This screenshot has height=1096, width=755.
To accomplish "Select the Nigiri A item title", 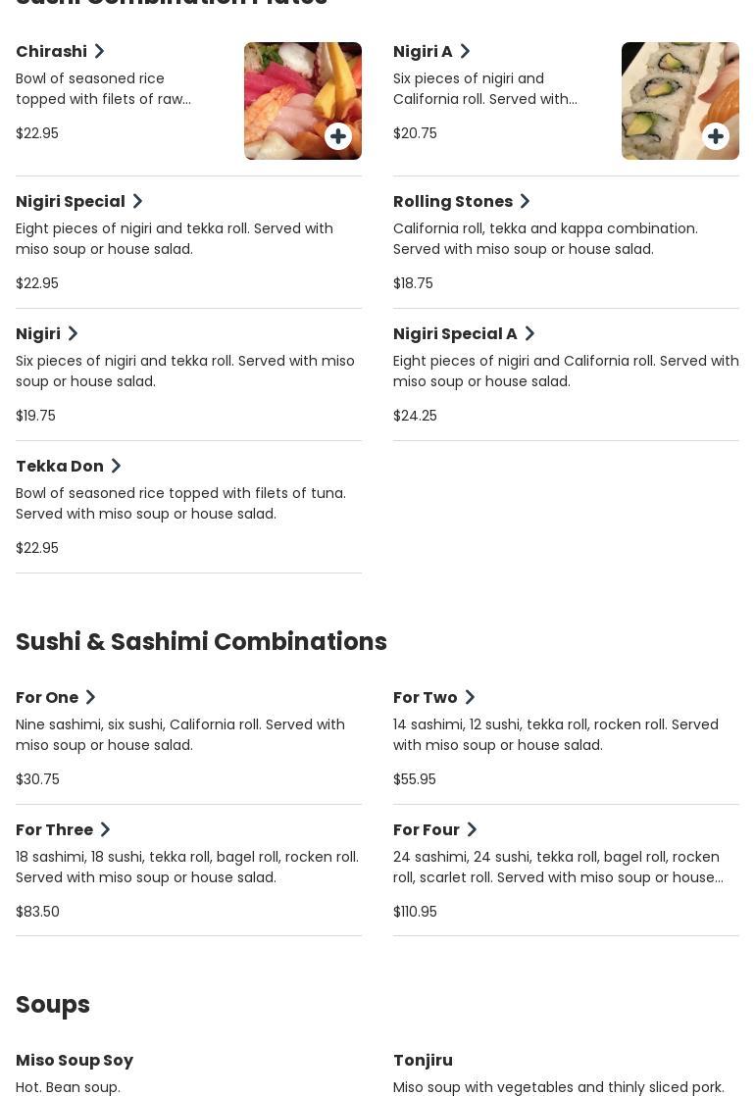I will [x=423, y=51].
